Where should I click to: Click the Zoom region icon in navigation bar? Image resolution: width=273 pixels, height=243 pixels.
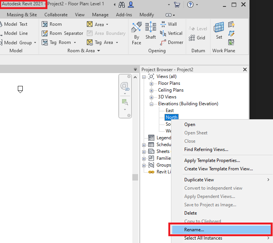click(125, 102)
